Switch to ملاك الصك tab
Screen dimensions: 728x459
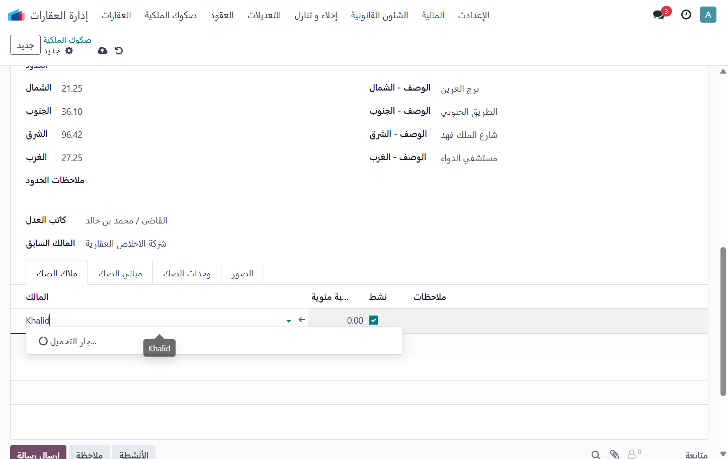[x=57, y=273]
